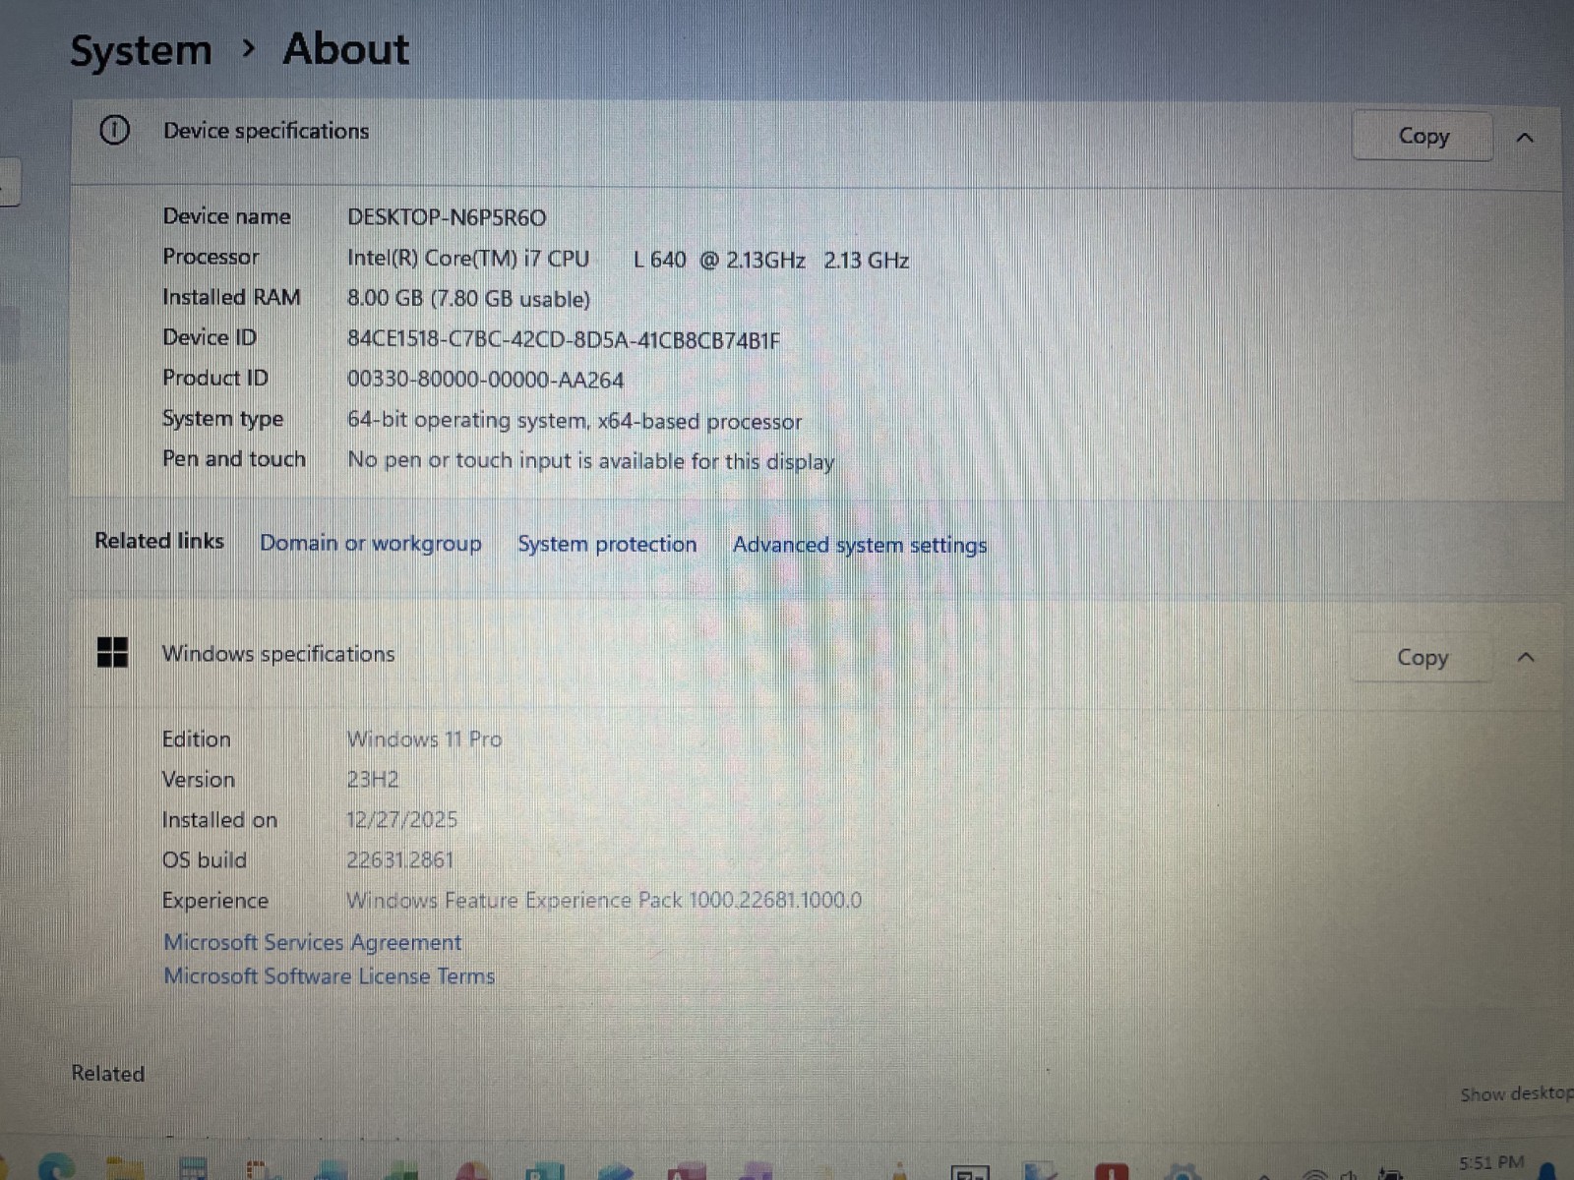Screen dimensions: 1574x1180
Task: Click the taskbar clock showing 5:51 PM
Action: (x=1491, y=1163)
